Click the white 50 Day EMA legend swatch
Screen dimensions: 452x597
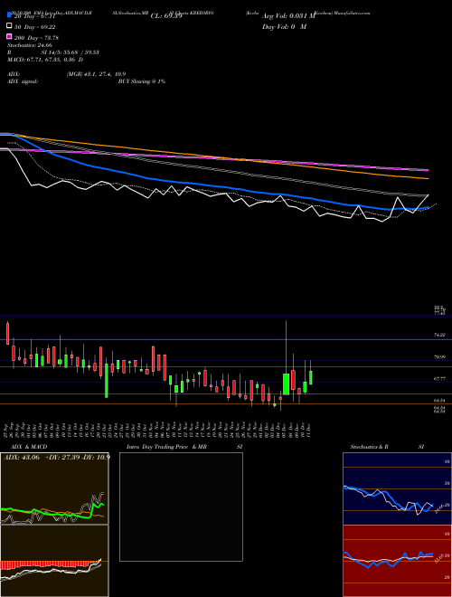10,26
